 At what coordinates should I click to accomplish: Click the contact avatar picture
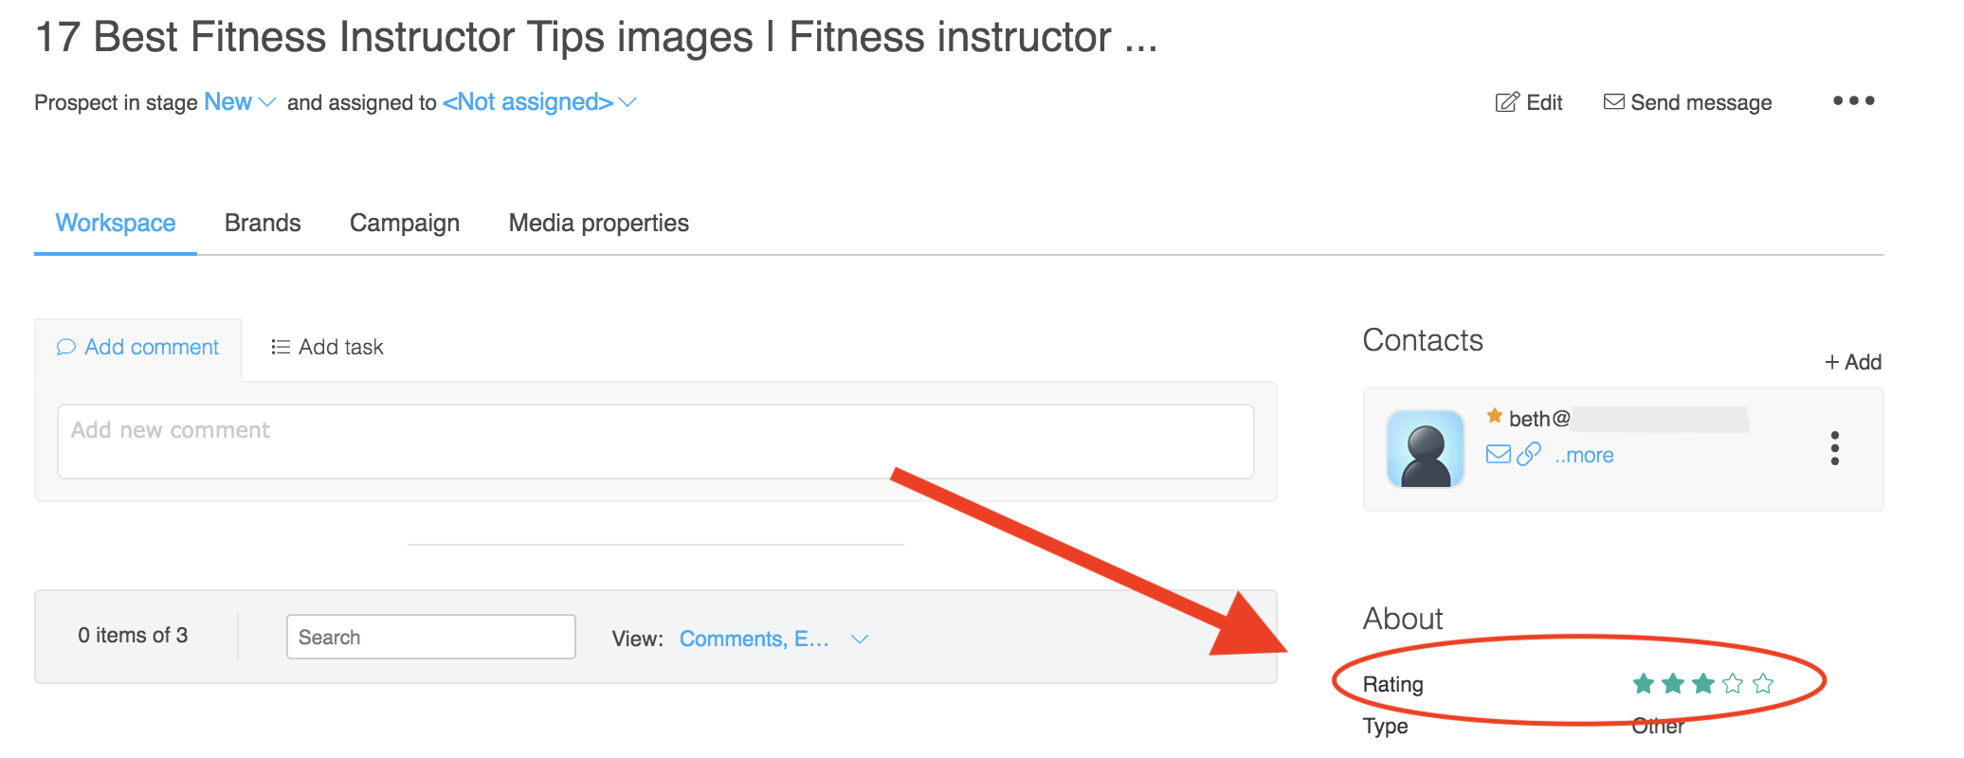(1425, 449)
